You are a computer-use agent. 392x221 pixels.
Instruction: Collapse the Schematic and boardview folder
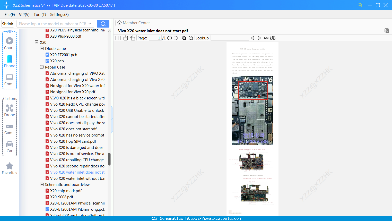(42, 184)
